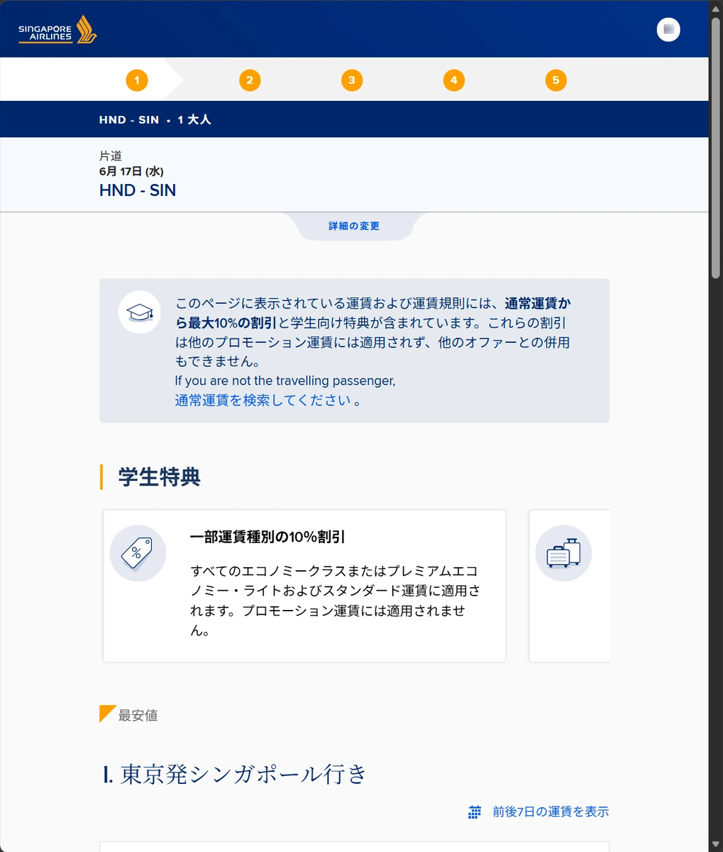Jump to booking step 3

(352, 80)
